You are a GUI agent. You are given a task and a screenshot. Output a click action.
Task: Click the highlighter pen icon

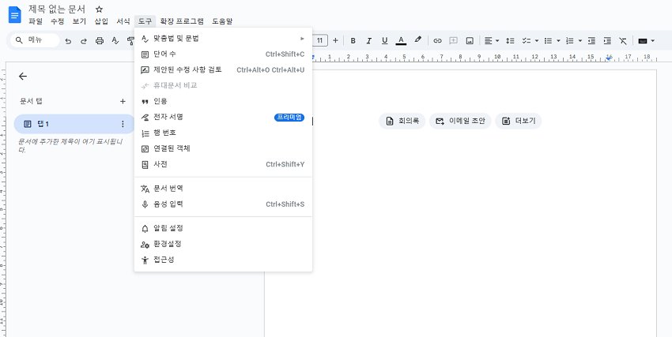[418, 40]
